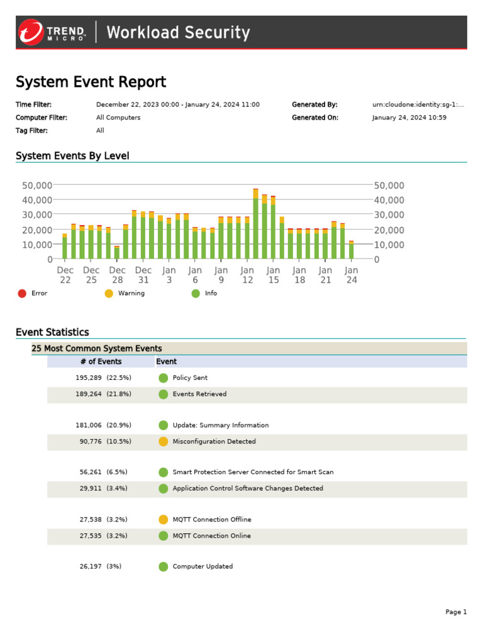Click the green MQTT Connection Online icon

(x=164, y=536)
